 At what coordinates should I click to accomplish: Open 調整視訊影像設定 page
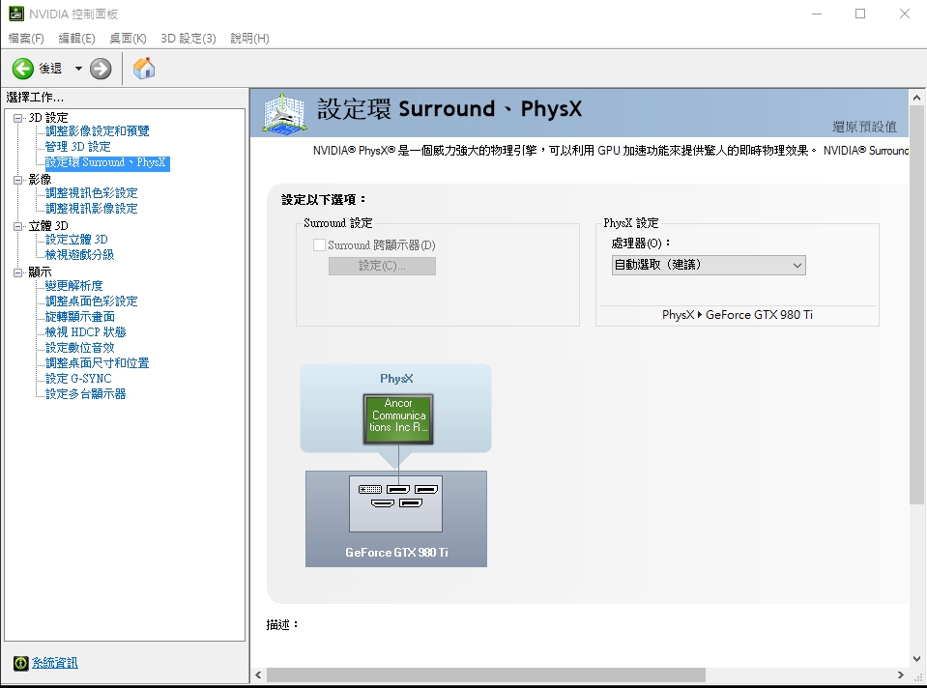tap(91, 208)
